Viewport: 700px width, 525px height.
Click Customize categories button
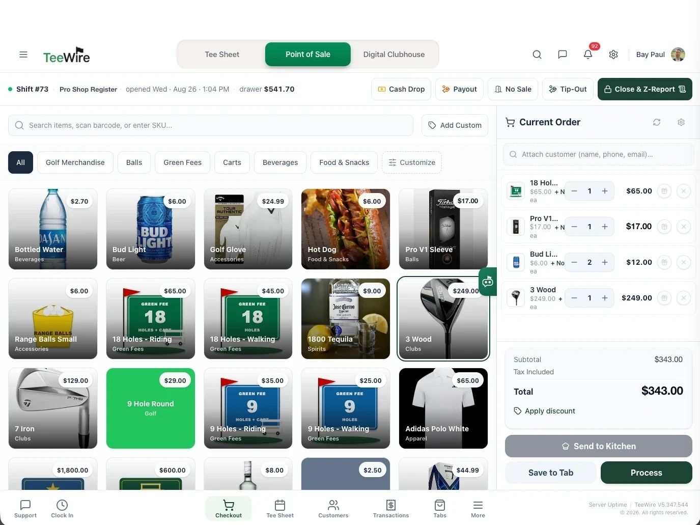(x=412, y=162)
